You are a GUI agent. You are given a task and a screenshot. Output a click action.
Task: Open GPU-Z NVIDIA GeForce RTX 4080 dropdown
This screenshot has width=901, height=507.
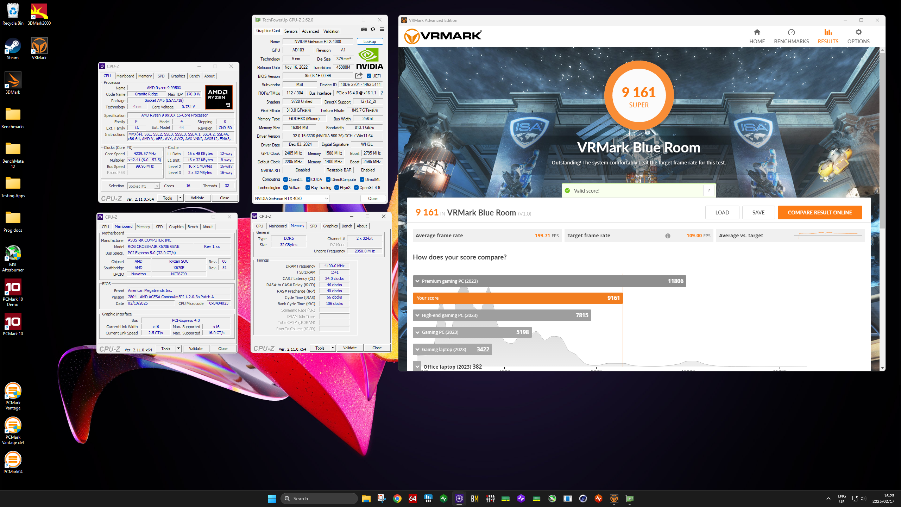tap(292, 199)
